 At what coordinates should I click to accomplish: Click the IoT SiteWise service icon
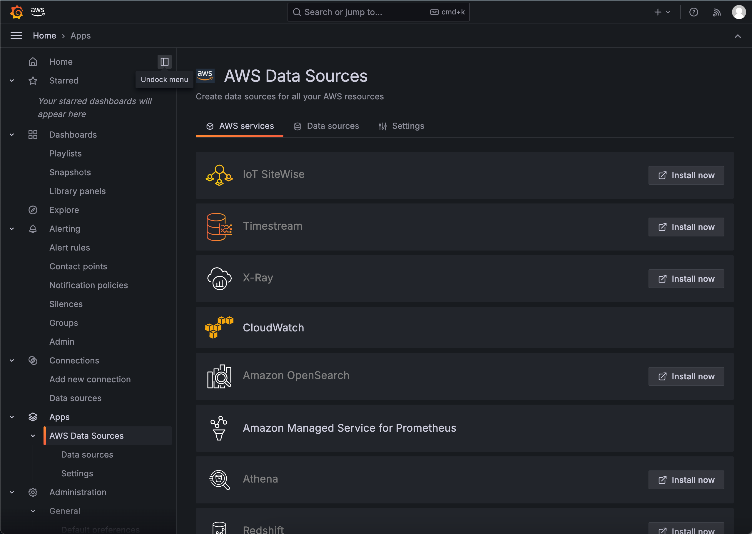(219, 175)
